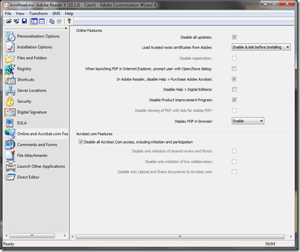
Task: Toggle Disable registration checkbox
Action: 234,58
